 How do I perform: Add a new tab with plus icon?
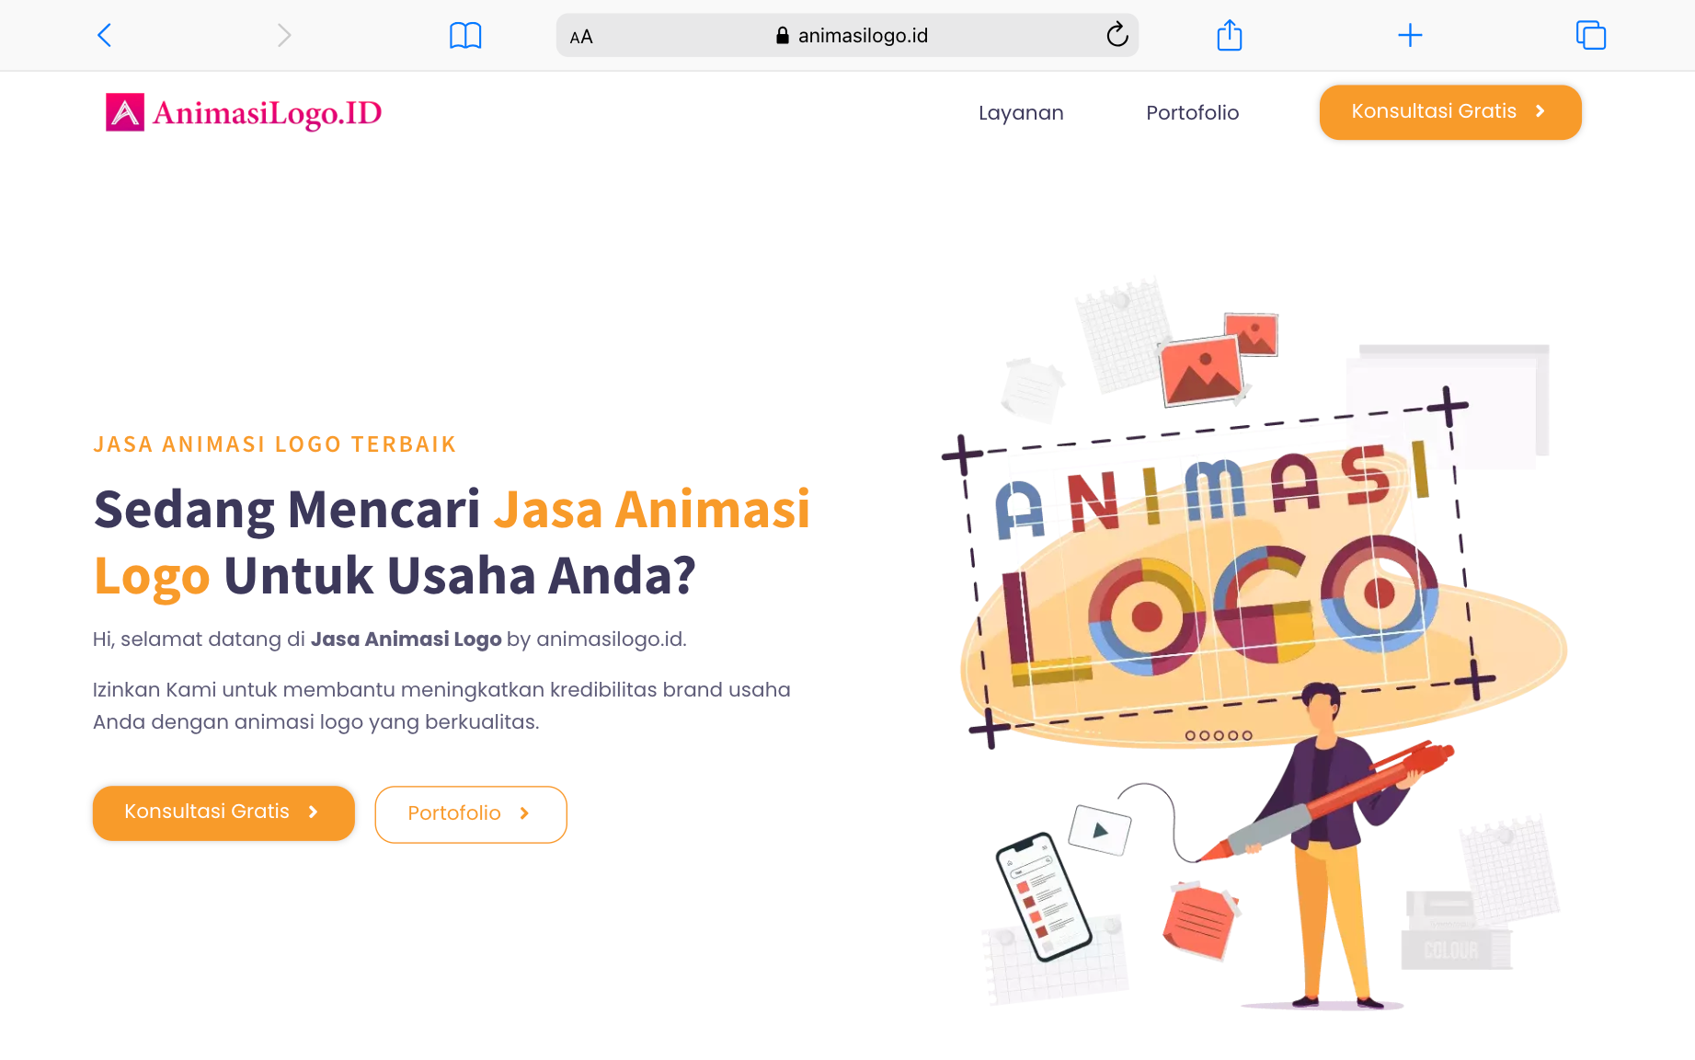coord(1410,35)
